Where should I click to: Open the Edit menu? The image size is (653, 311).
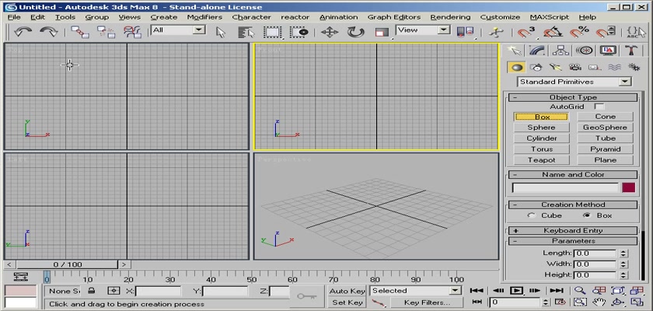(37, 17)
